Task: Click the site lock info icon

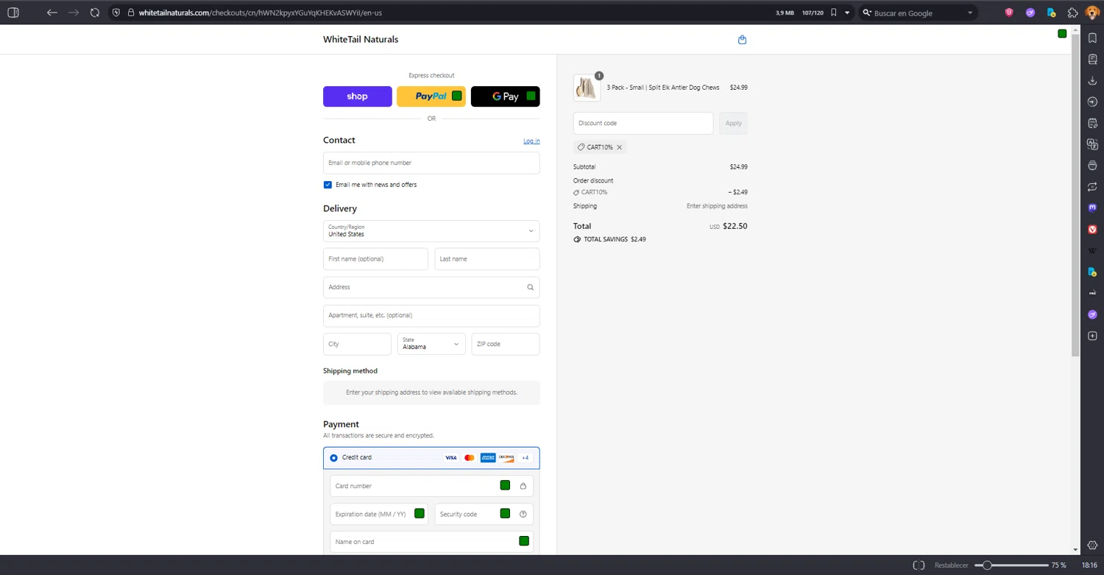Action: [x=131, y=13]
